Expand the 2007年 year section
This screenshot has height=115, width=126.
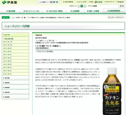tap(15, 92)
